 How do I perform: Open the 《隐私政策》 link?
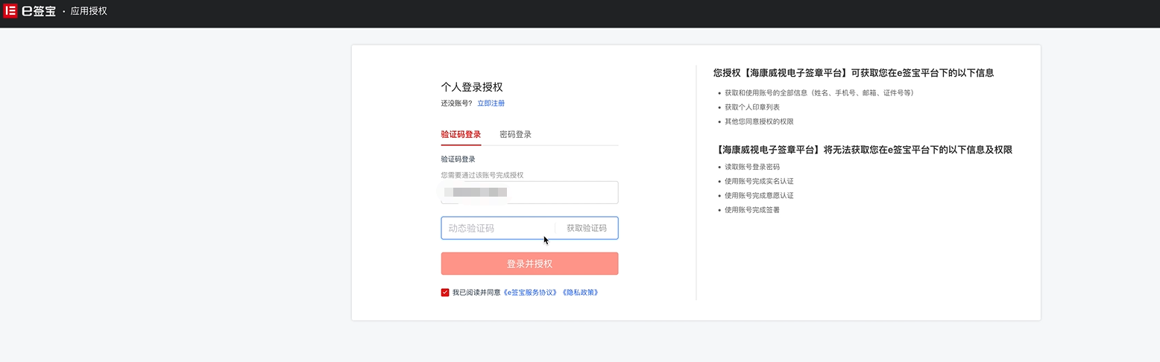[579, 293]
